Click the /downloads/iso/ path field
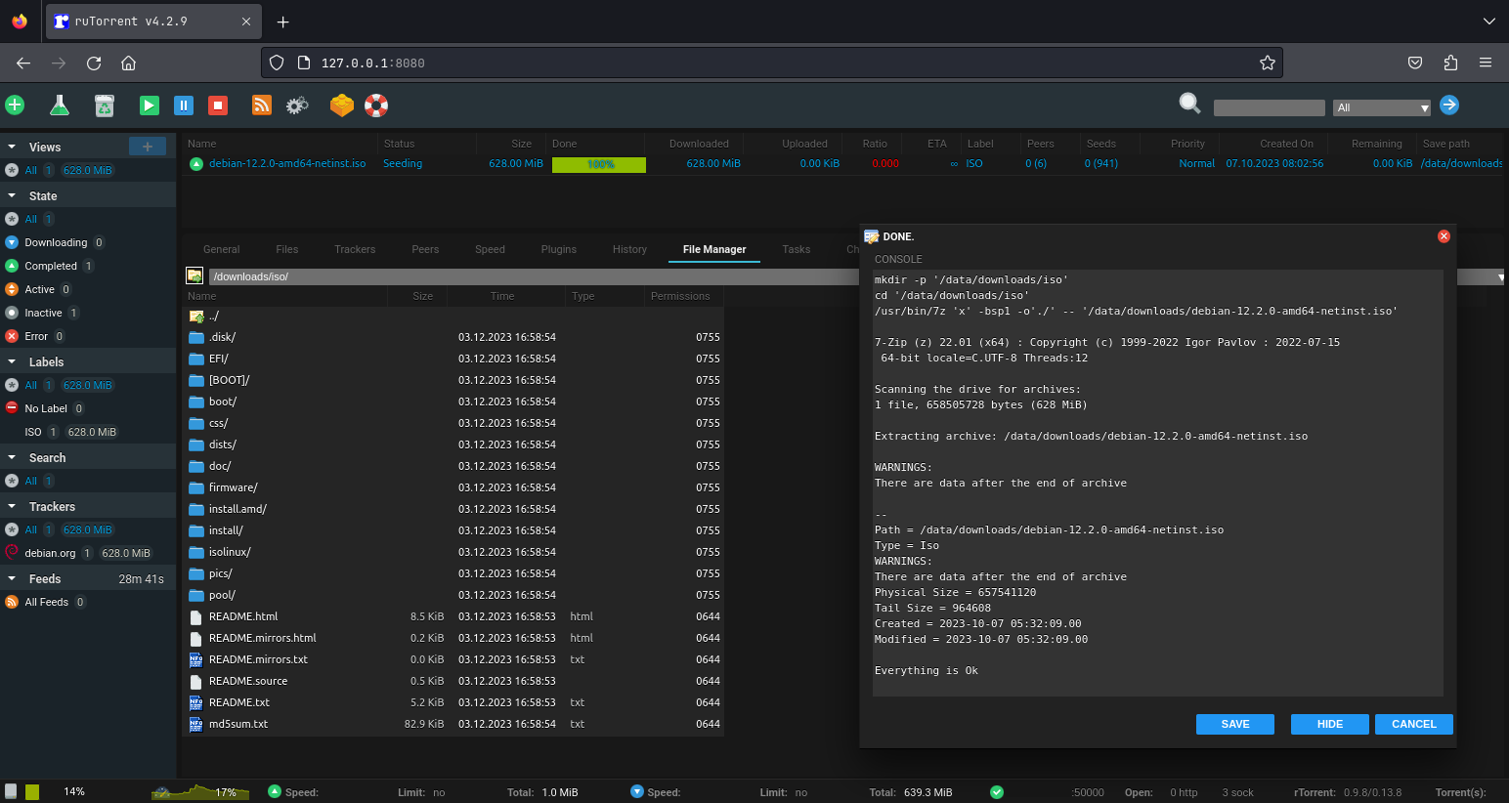The image size is (1509, 803). click(x=533, y=276)
